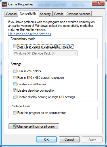Click the compatibility mode dropdown arrow
The image size is (107, 147).
[75, 53]
